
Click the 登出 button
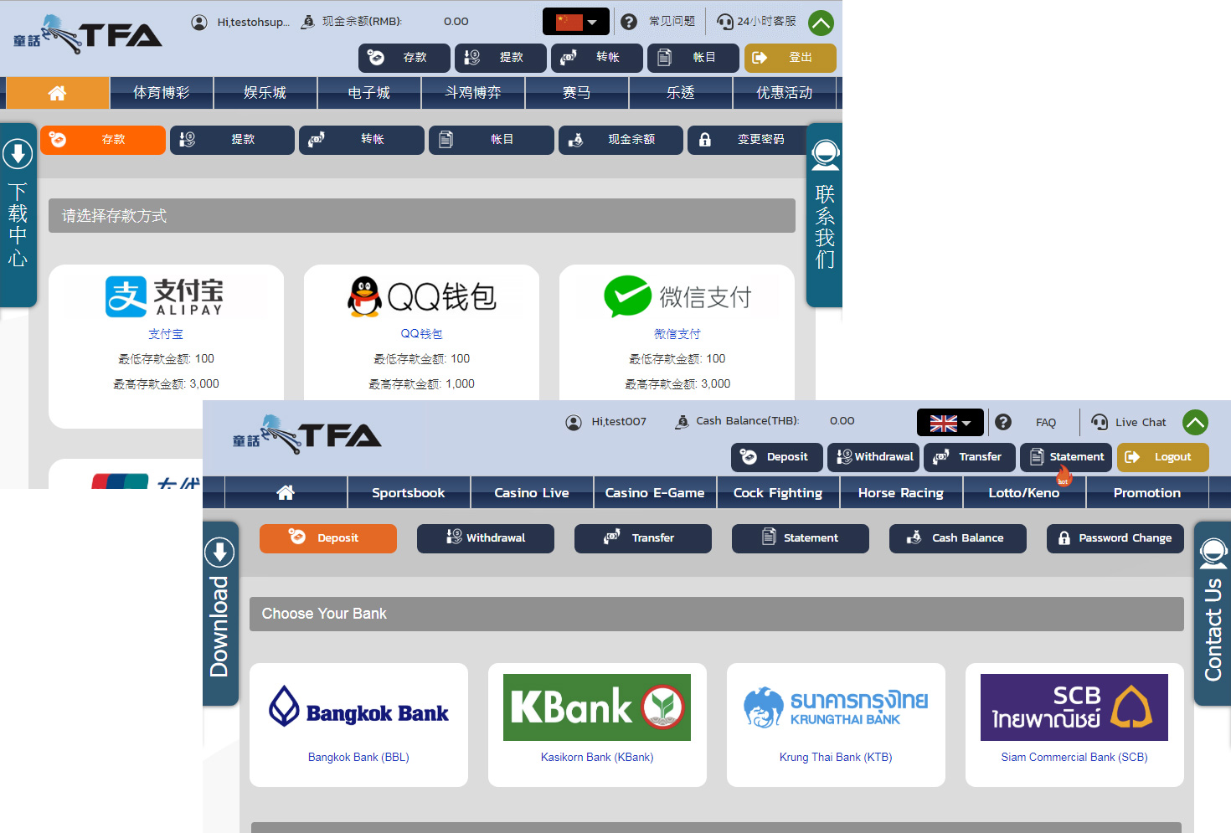[791, 58]
